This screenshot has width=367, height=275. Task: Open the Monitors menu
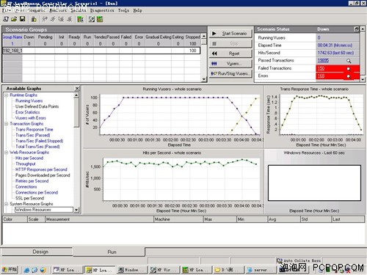[58, 10]
